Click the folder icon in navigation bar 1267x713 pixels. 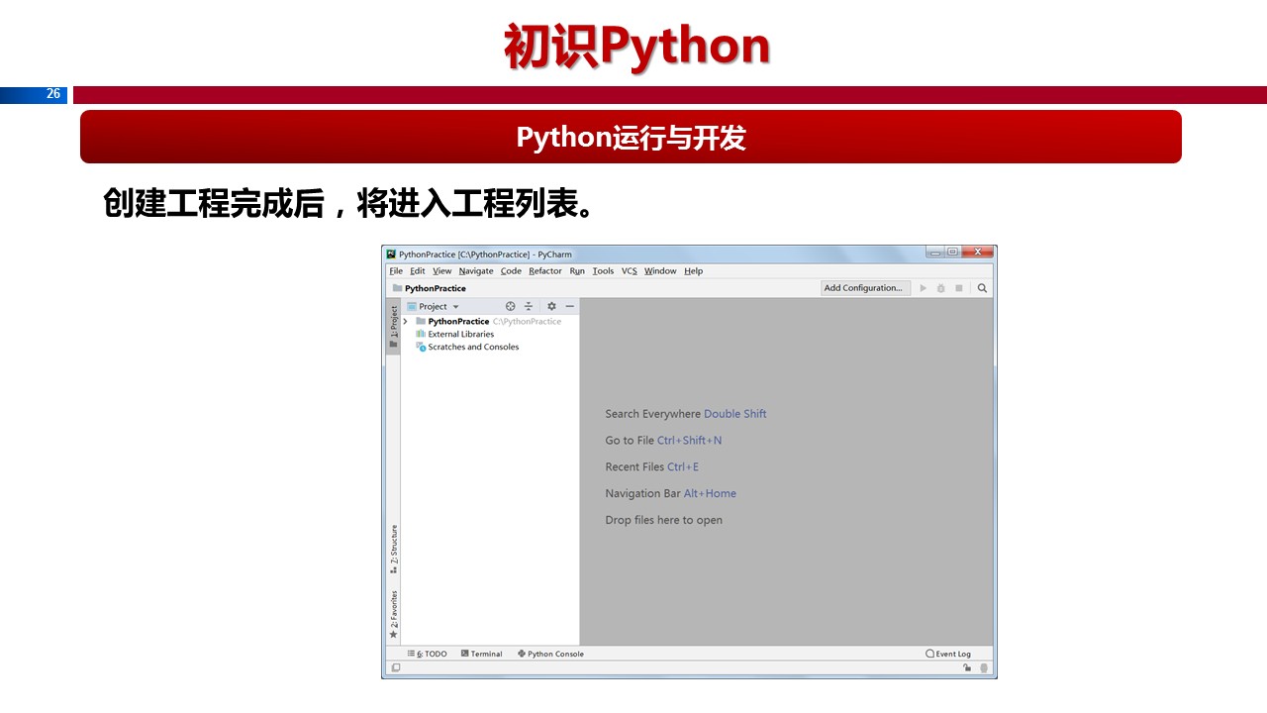pos(397,288)
